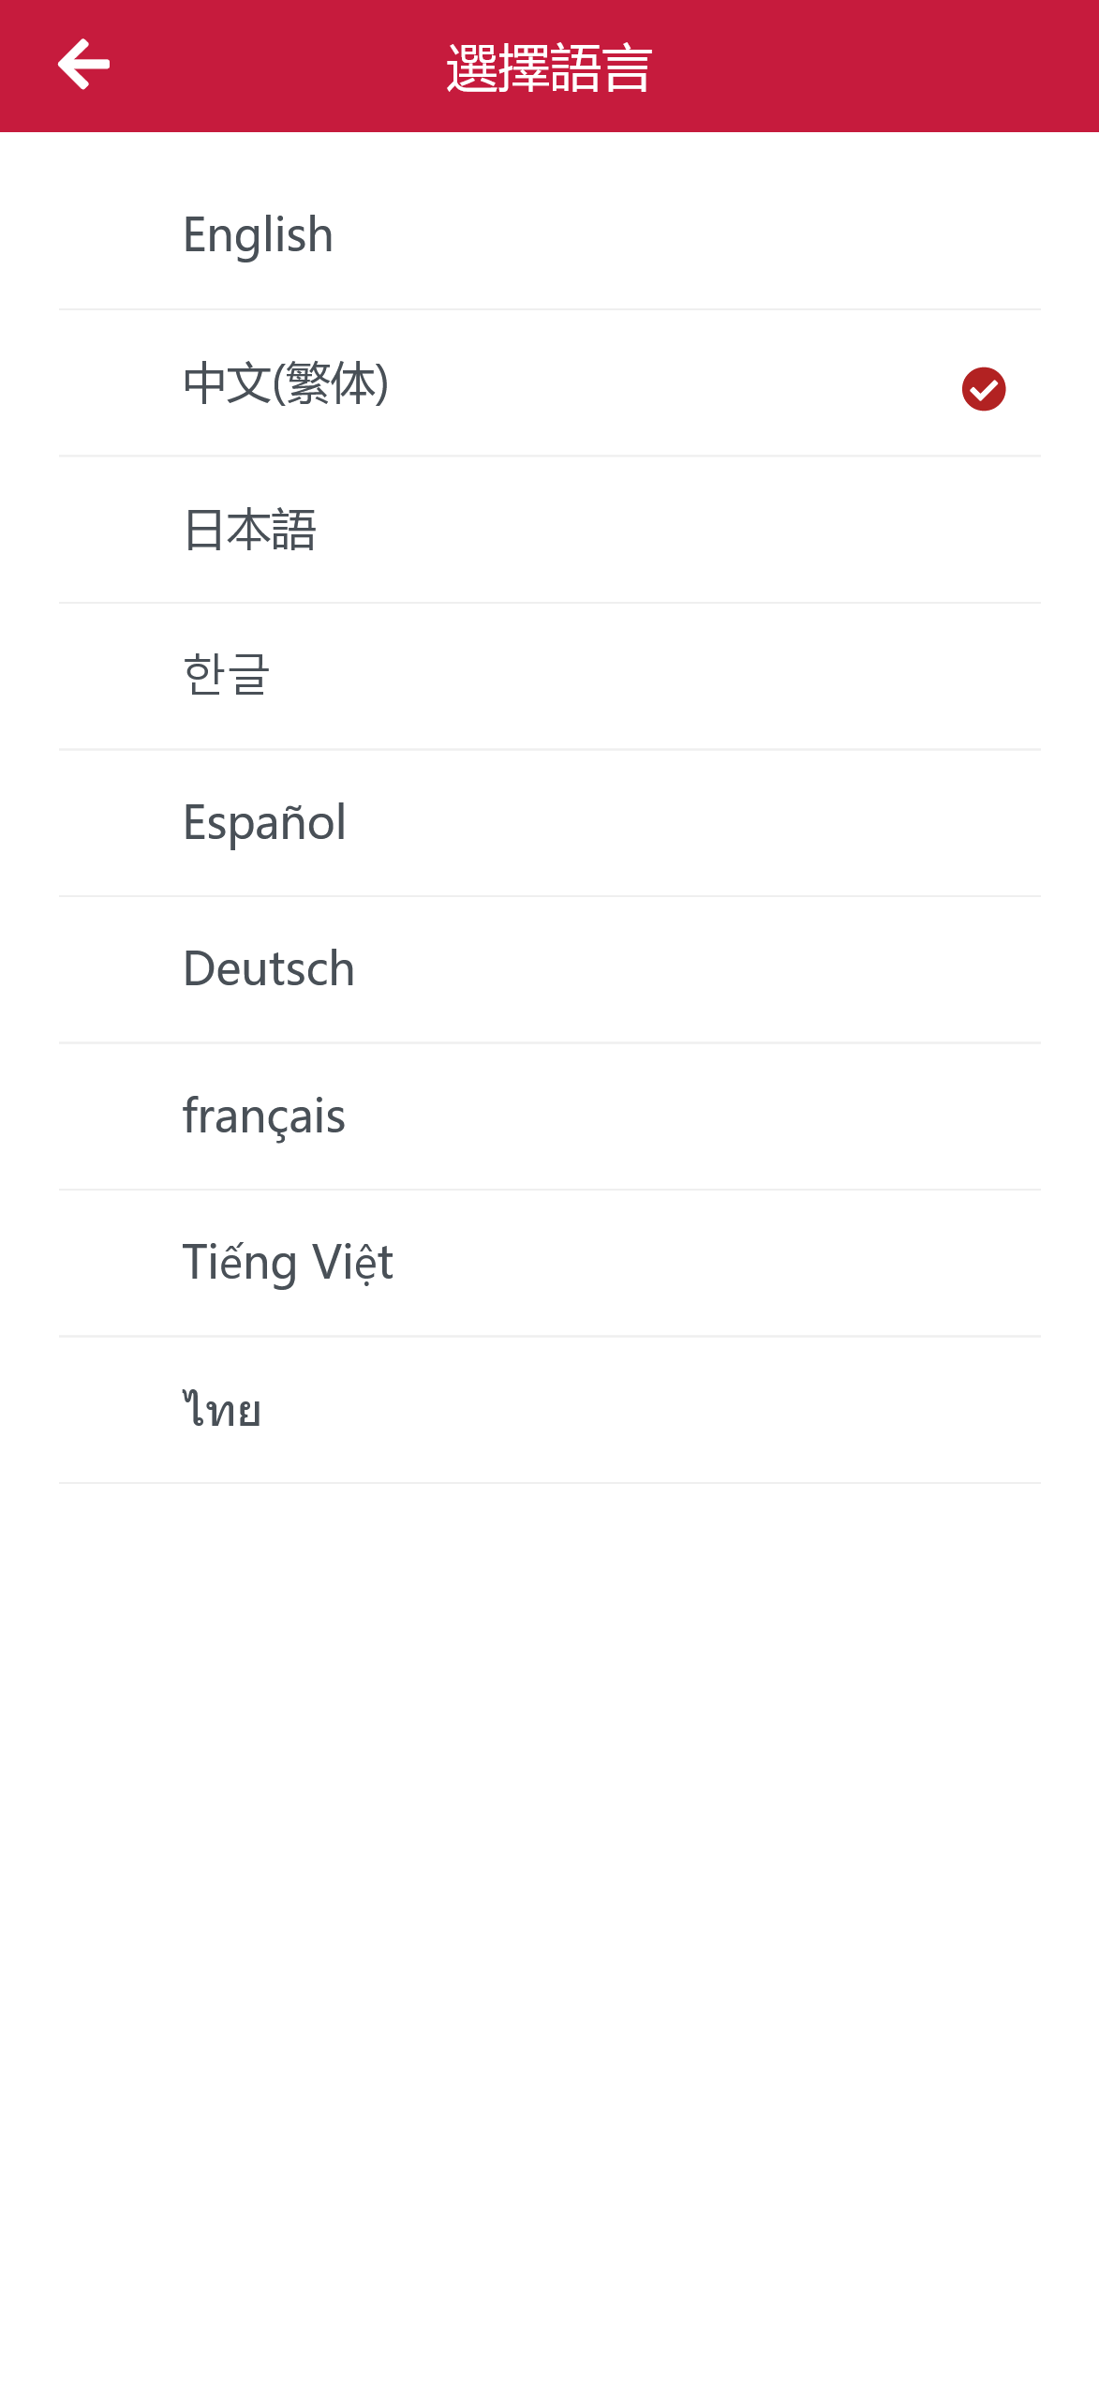1099x2382 pixels.
Task: Go back using the header arrow
Action: click(84, 65)
